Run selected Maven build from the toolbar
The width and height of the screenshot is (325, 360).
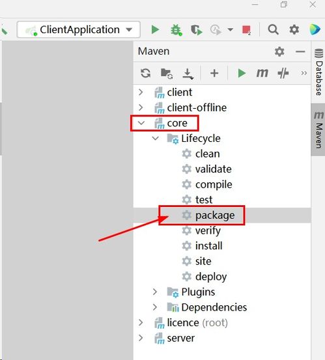pos(242,74)
